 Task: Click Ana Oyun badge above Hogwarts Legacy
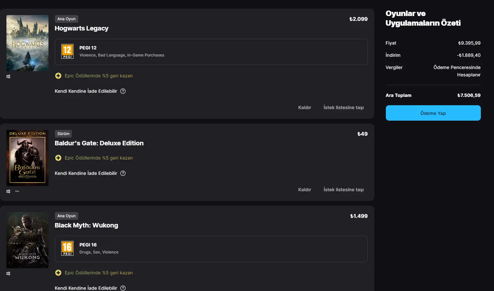tap(66, 19)
